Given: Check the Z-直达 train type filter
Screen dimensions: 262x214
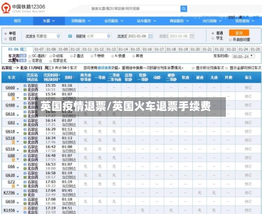Looking at the screenshot, I should [71, 56].
